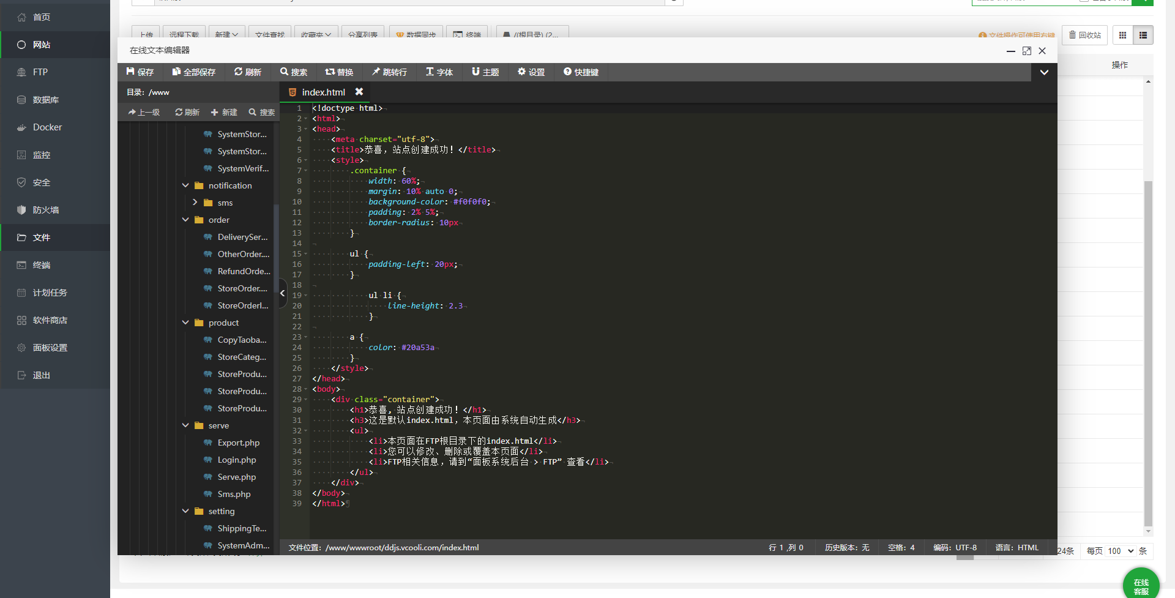The image size is (1175, 598).
Task: Open per-page 100 dropdown
Action: pos(1120,551)
